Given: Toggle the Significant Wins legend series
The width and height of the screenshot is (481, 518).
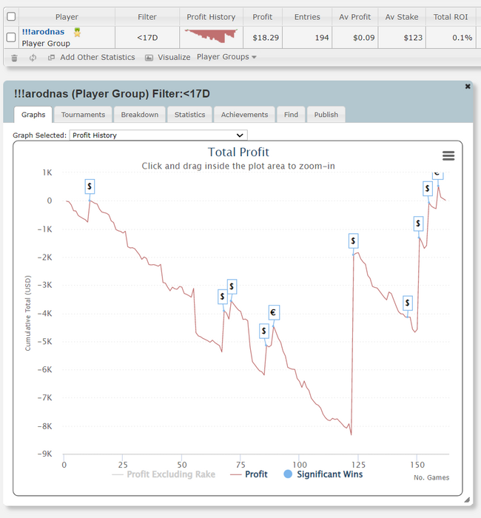Looking at the screenshot, I should tap(323, 474).
